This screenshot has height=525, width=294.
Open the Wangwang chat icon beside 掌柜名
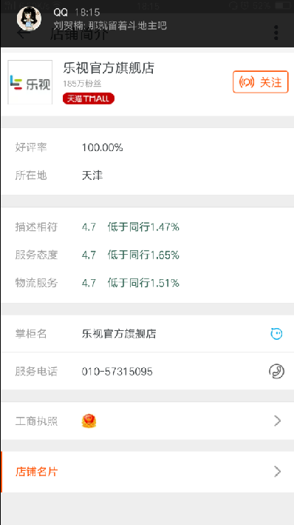point(276,334)
